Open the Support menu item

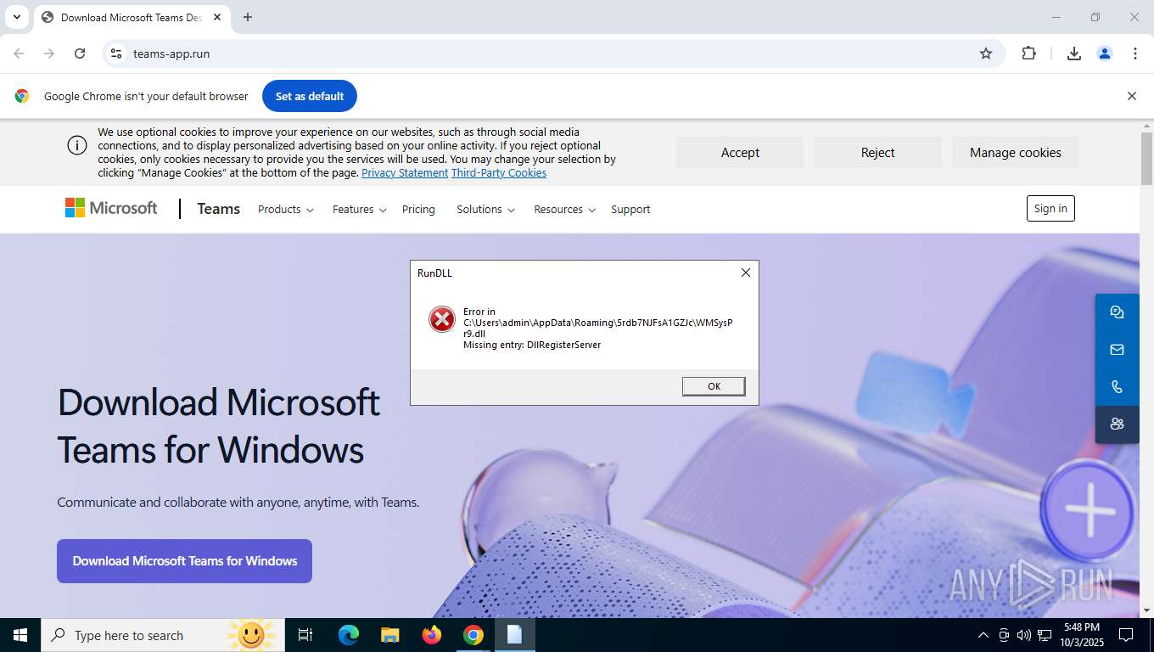(x=630, y=210)
